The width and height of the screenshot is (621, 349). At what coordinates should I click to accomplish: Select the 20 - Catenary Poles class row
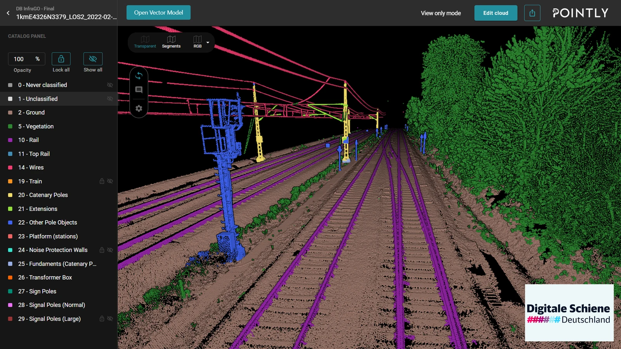click(x=59, y=195)
